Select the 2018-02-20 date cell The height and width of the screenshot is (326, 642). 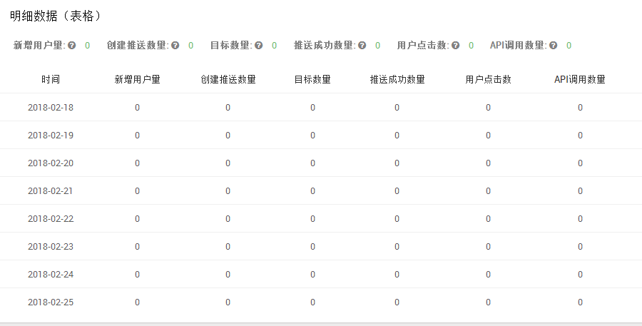(x=51, y=163)
